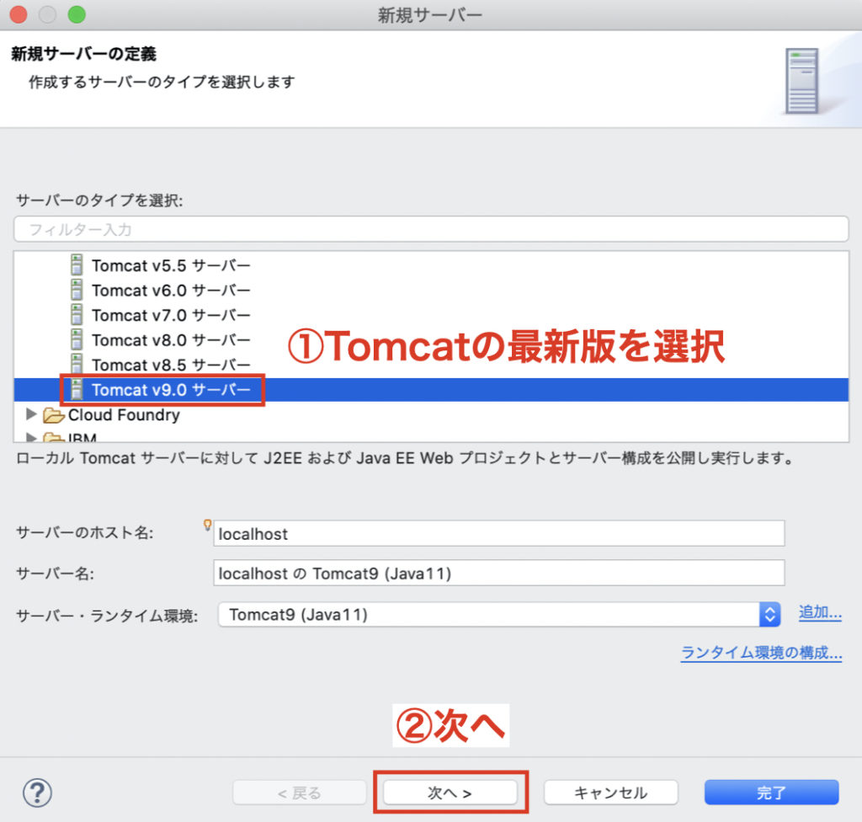Open the help question mark icon
Viewport: 862px width, 822px height.
[x=37, y=793]
